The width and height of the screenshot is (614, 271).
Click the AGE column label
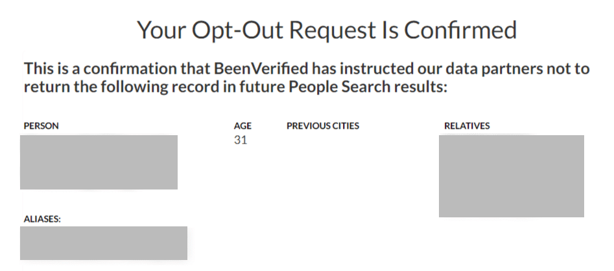(242, 125)
